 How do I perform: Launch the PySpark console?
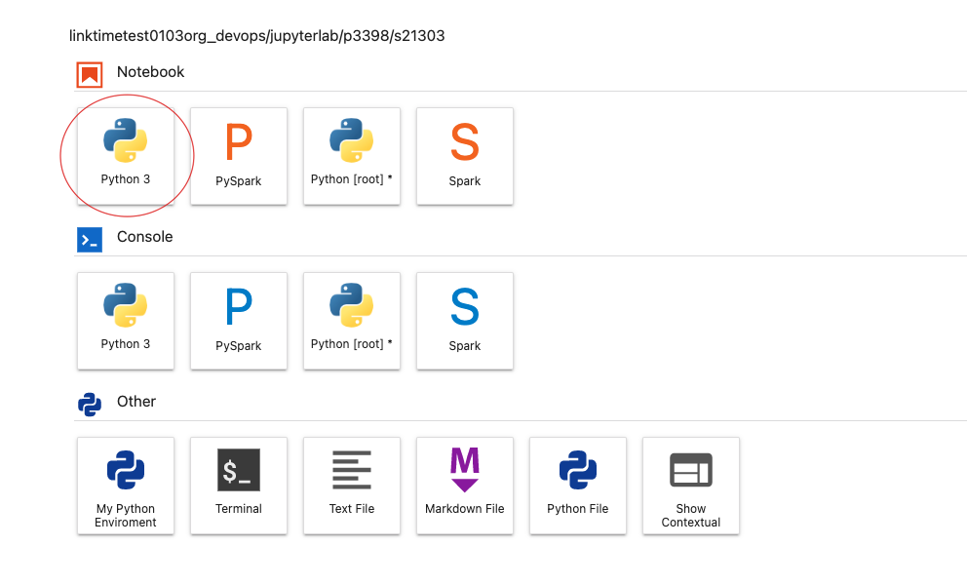239,321
